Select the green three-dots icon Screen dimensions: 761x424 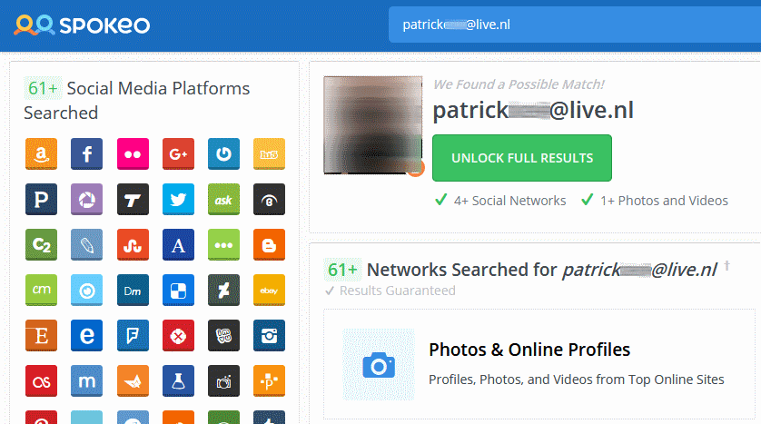point(223,244)
